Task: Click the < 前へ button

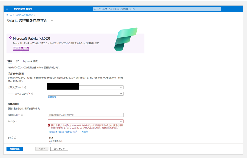Action: tap(42, 149)
